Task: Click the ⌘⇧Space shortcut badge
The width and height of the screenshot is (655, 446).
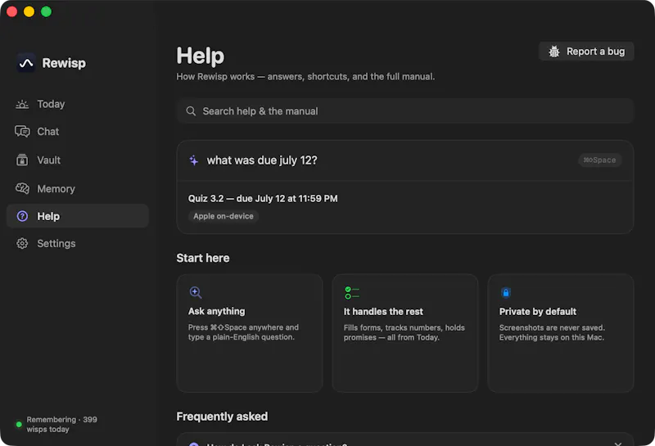Action: (x=599, y=160)
